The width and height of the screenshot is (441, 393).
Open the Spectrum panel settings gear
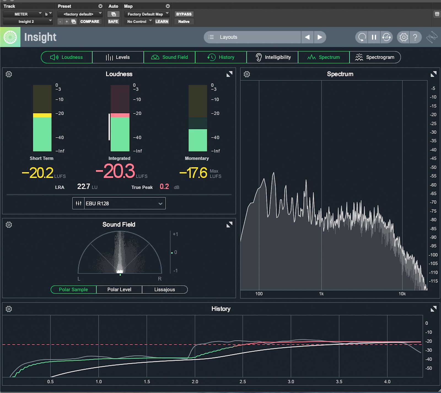247,74
